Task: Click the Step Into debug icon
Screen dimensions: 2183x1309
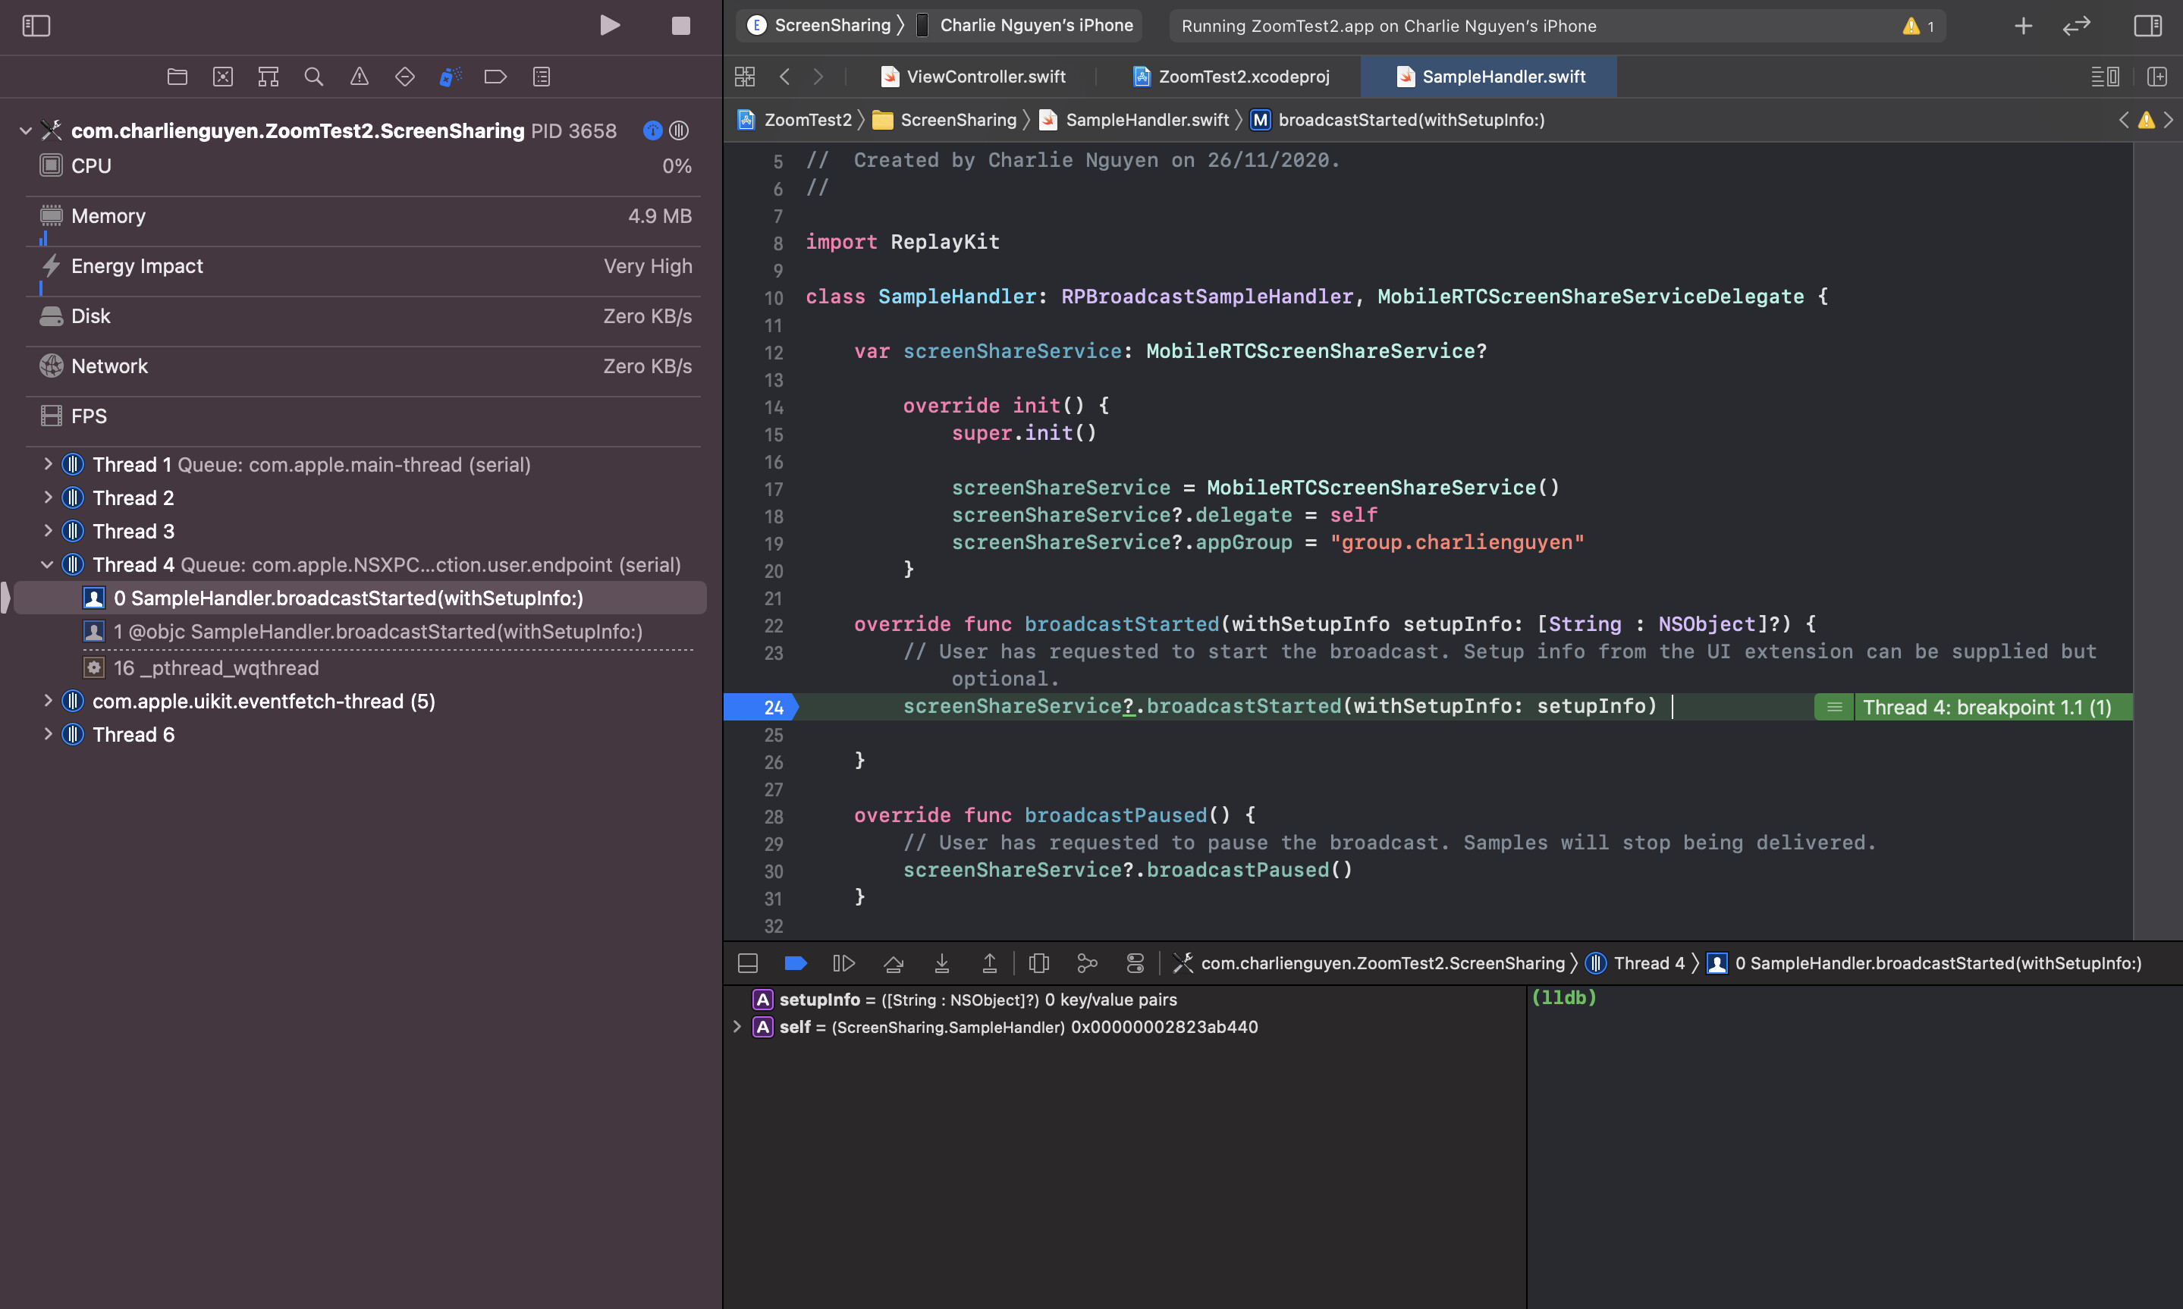Action: (941, 963)
